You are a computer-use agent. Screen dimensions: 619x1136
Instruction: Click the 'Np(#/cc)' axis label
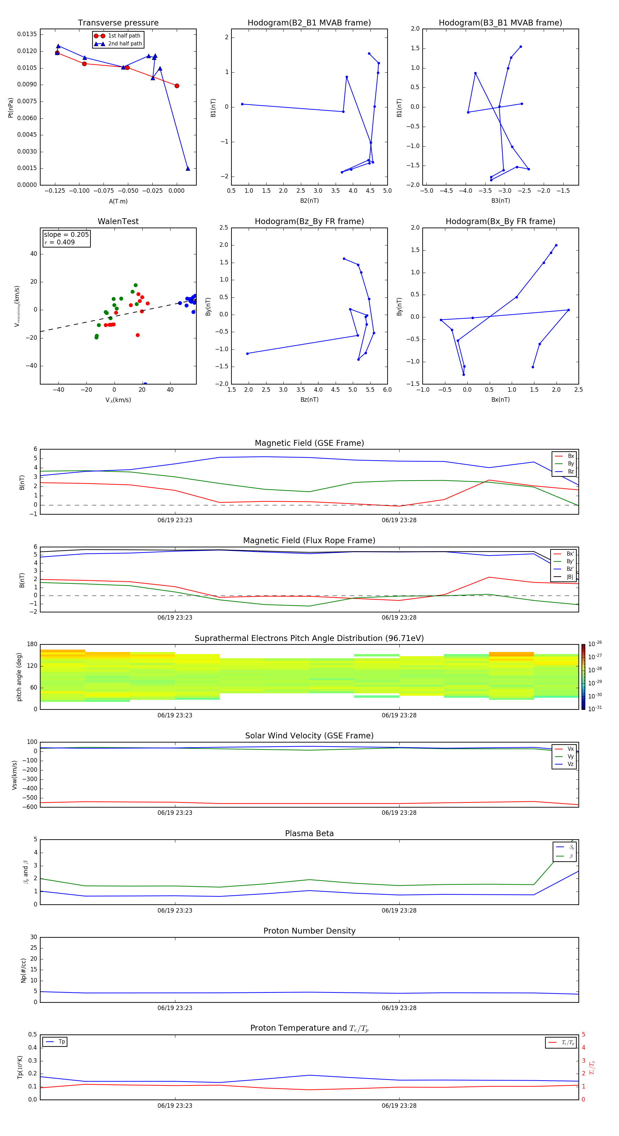click(23, 970)
